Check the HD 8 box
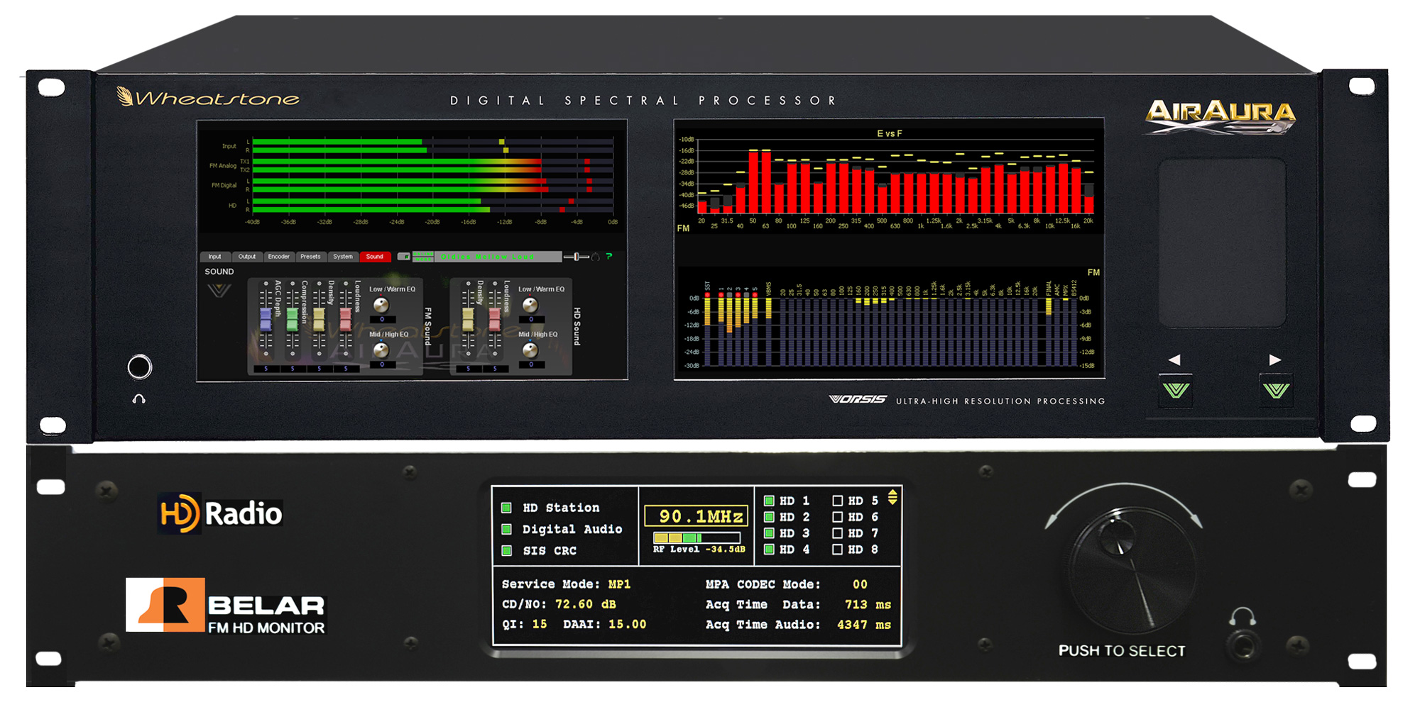This screenshot has width=1420, height=702. (838, 550)
